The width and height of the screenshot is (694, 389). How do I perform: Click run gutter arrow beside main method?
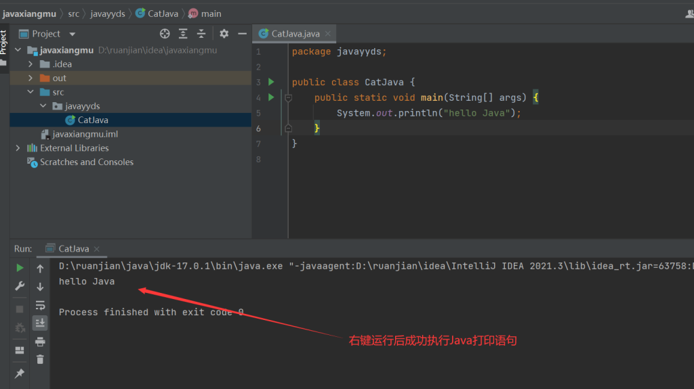click(x=271, y=97)
